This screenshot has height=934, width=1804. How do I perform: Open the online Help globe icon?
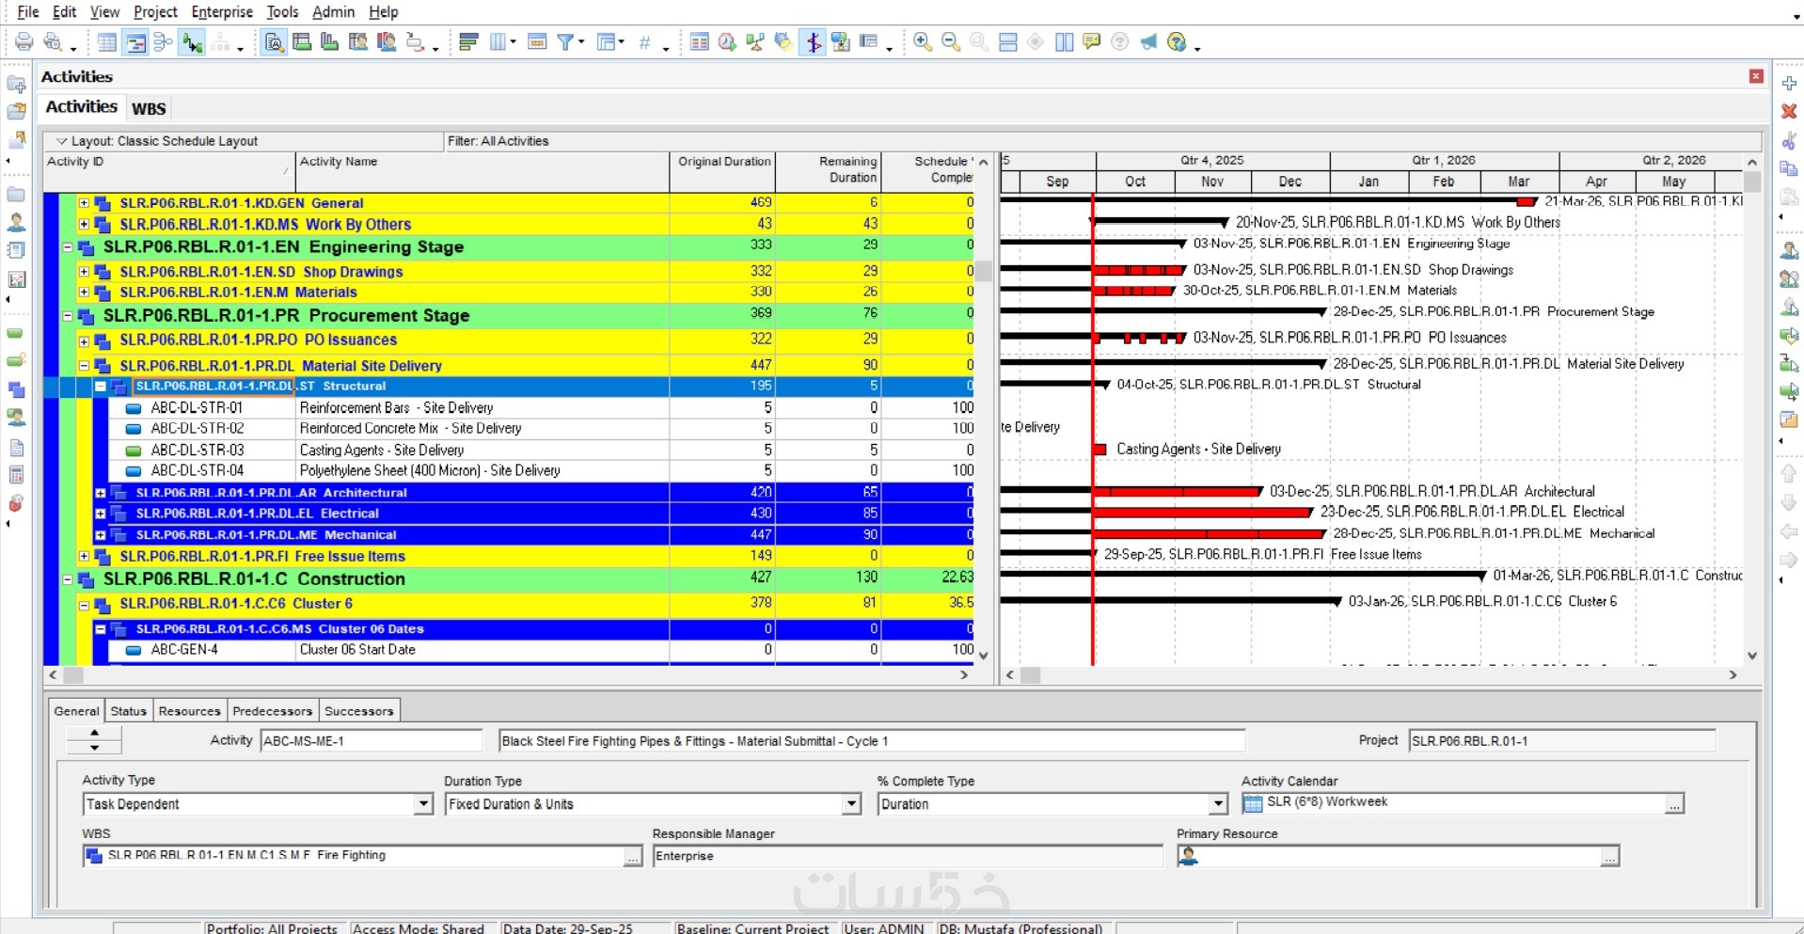pyautogui.click(x=1177, y=42)
